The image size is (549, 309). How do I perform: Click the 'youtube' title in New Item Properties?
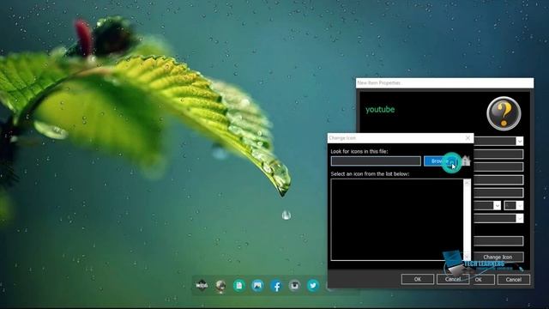click(380, 110)
